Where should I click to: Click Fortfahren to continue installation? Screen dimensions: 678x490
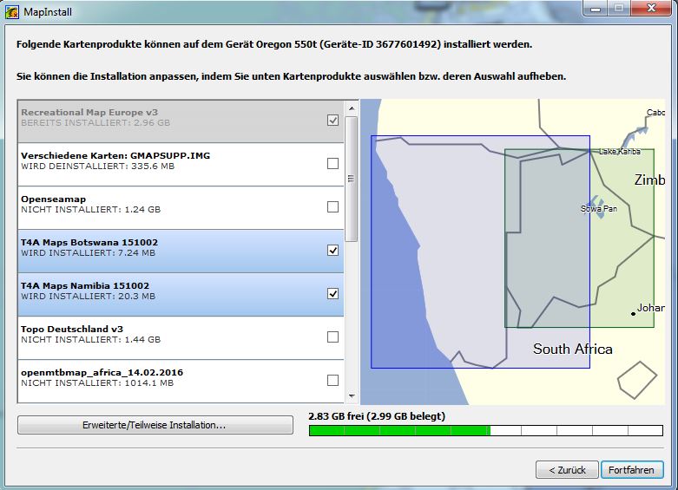[631, 470]
